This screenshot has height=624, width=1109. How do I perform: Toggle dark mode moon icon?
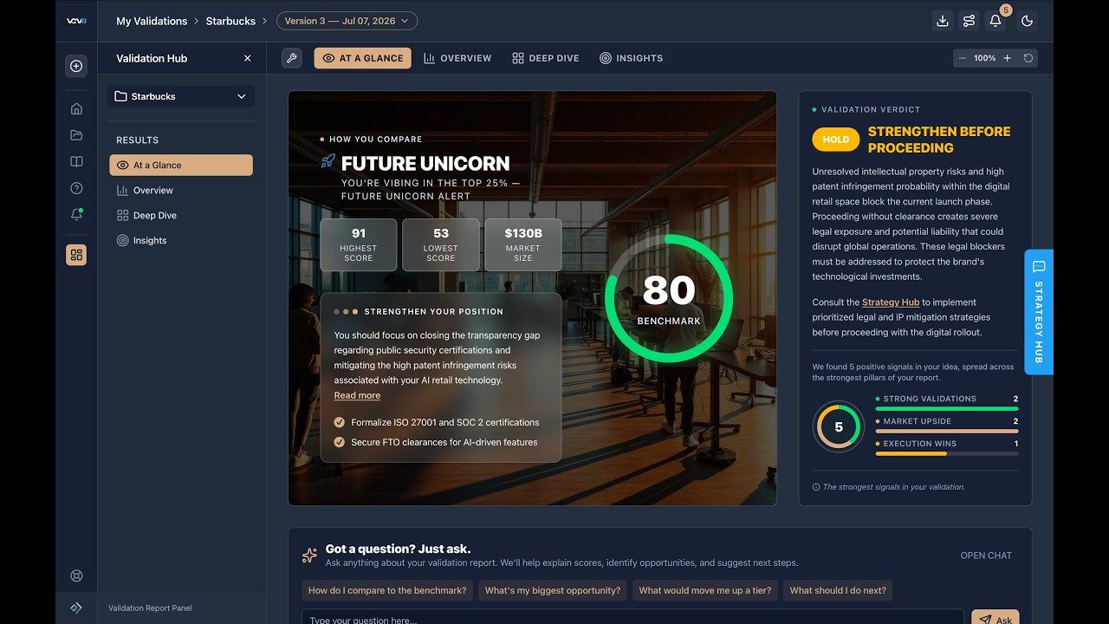tap(1028, 21)
